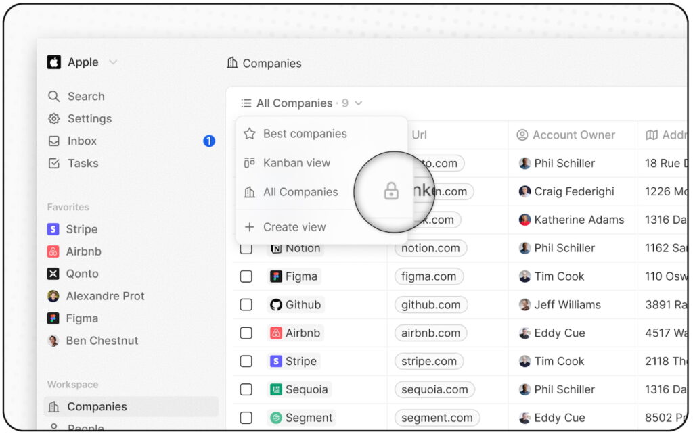This screenshot has width=693, height=434.
Task: Click Craig Federighi account owner
Action: pyautogui.click(x=566, y=191)
